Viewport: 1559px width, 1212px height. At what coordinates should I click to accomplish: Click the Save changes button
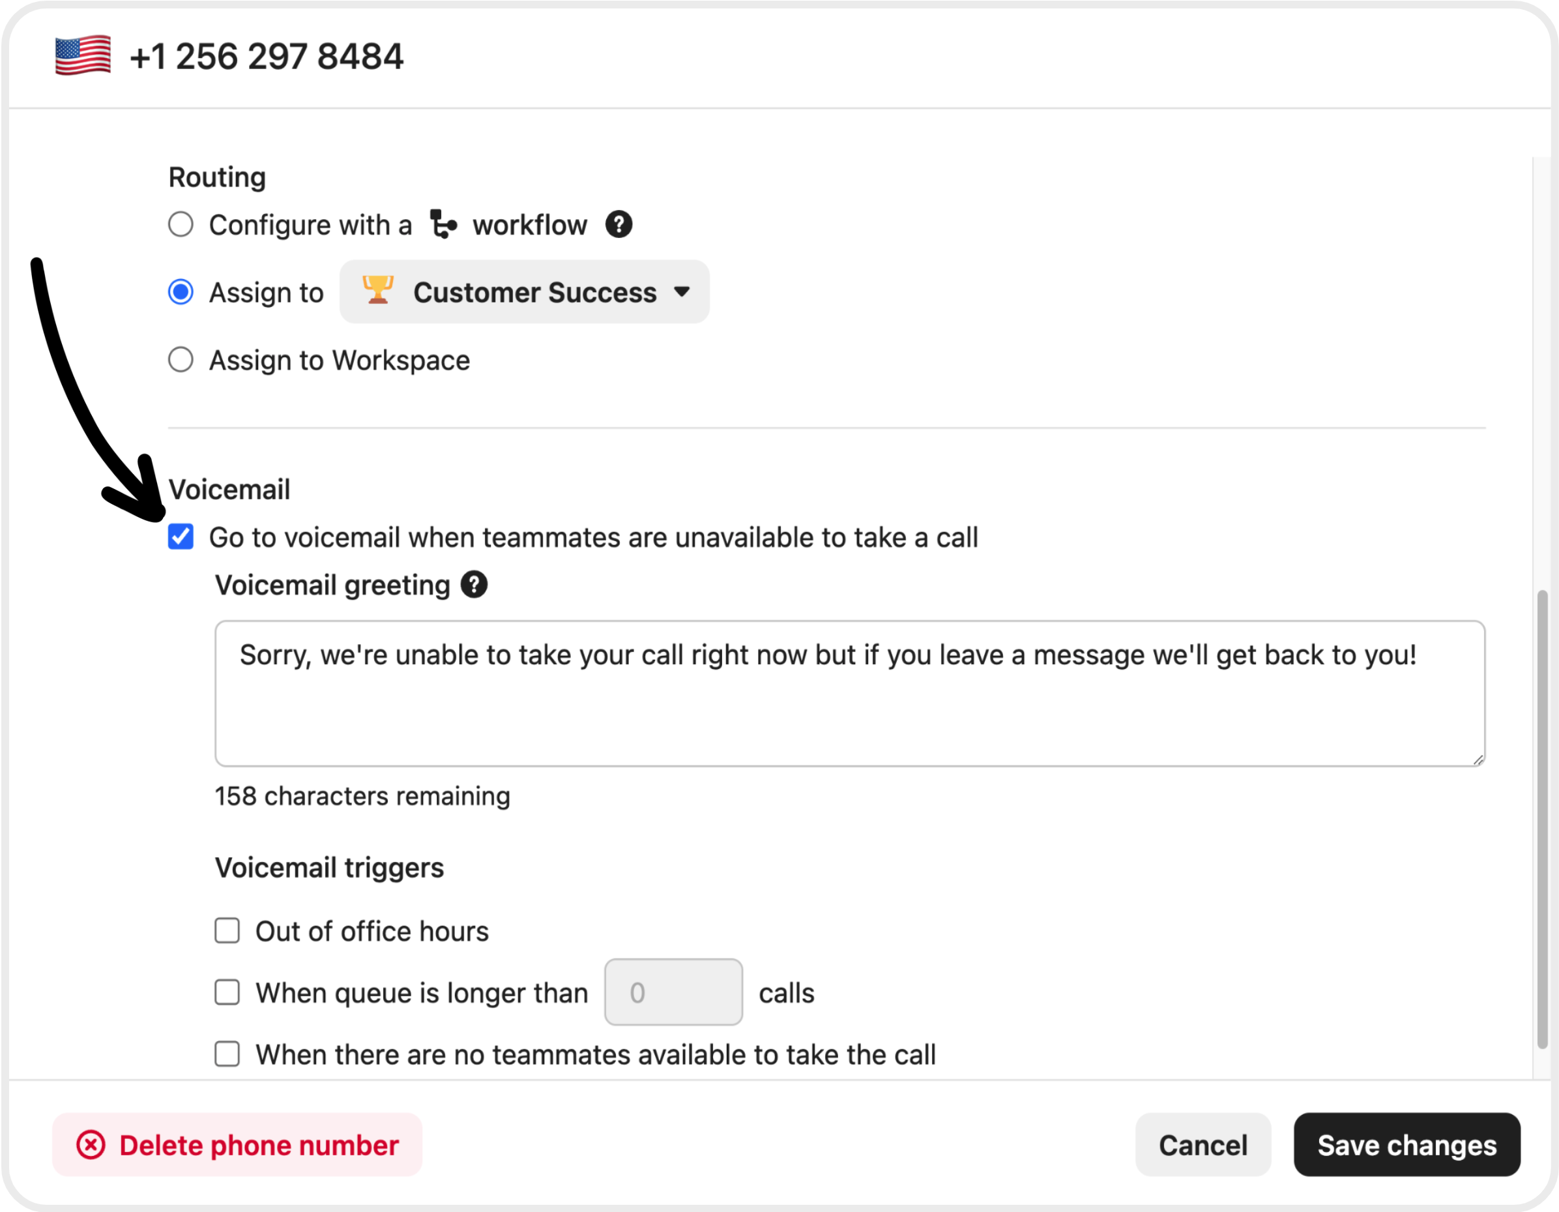(x=1406, y=1144)
